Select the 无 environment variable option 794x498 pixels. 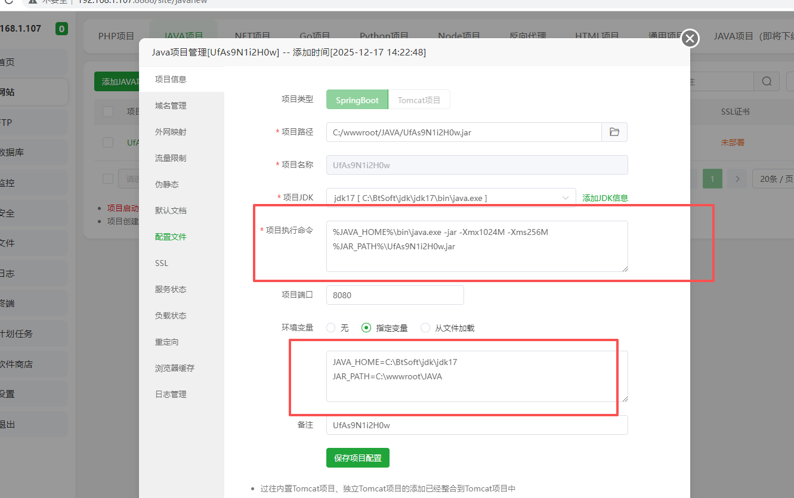coord(331,327)
